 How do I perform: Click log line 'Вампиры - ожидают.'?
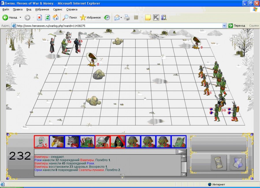tap(49, 157)
